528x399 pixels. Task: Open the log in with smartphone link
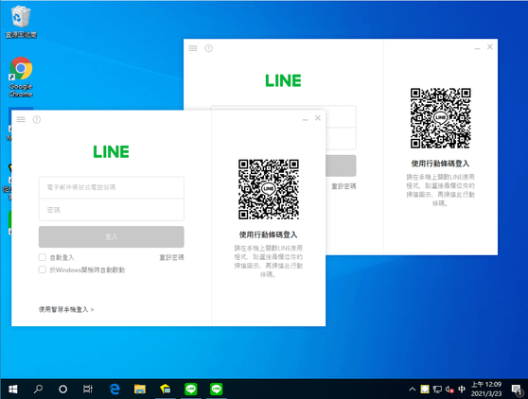tap(66, 309)
